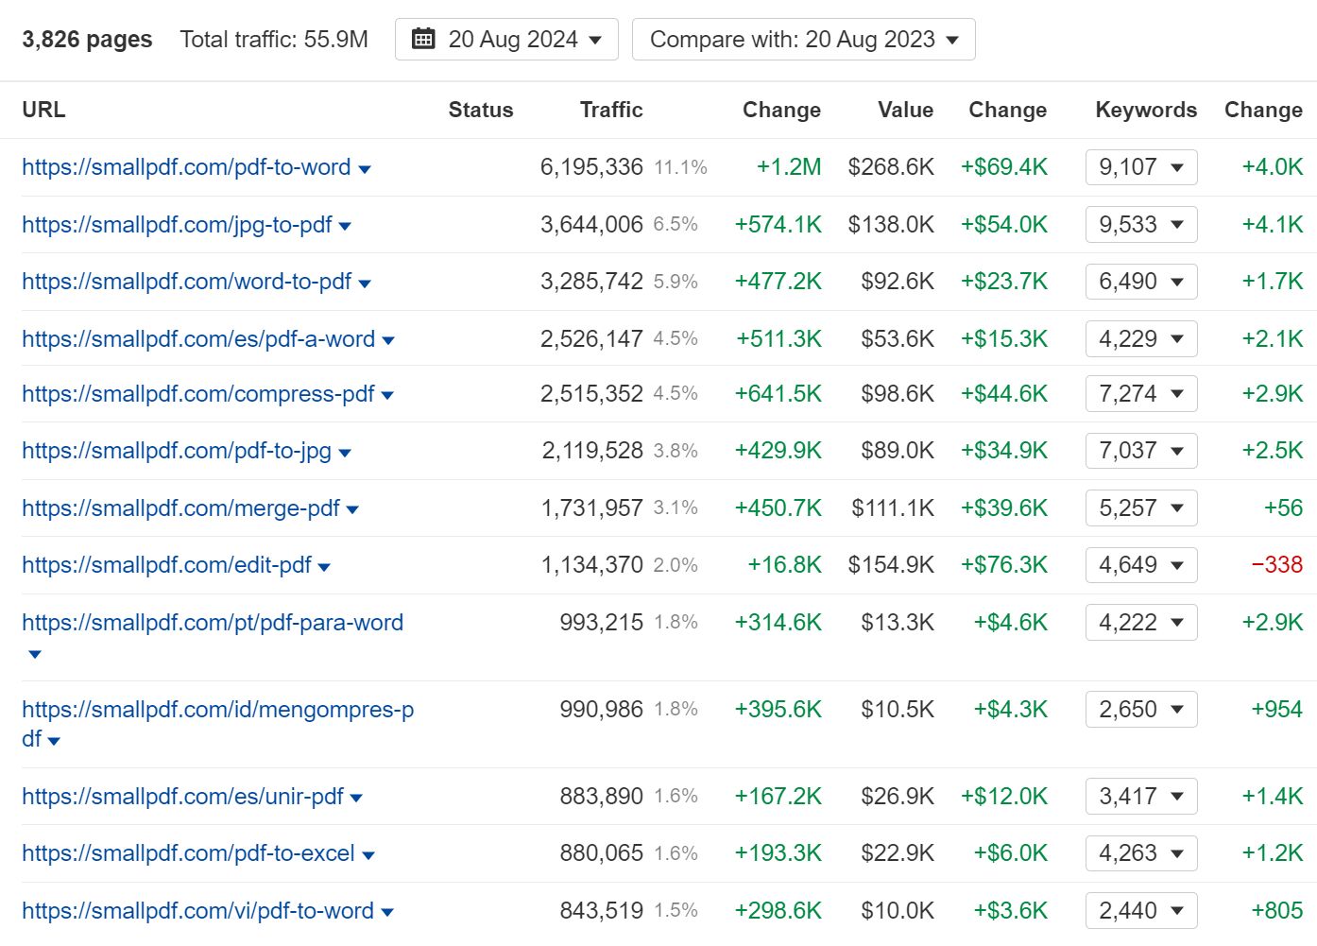
Task: Open the smallpdf.com/jpg-to-pdf link
Action: [177, 225]
